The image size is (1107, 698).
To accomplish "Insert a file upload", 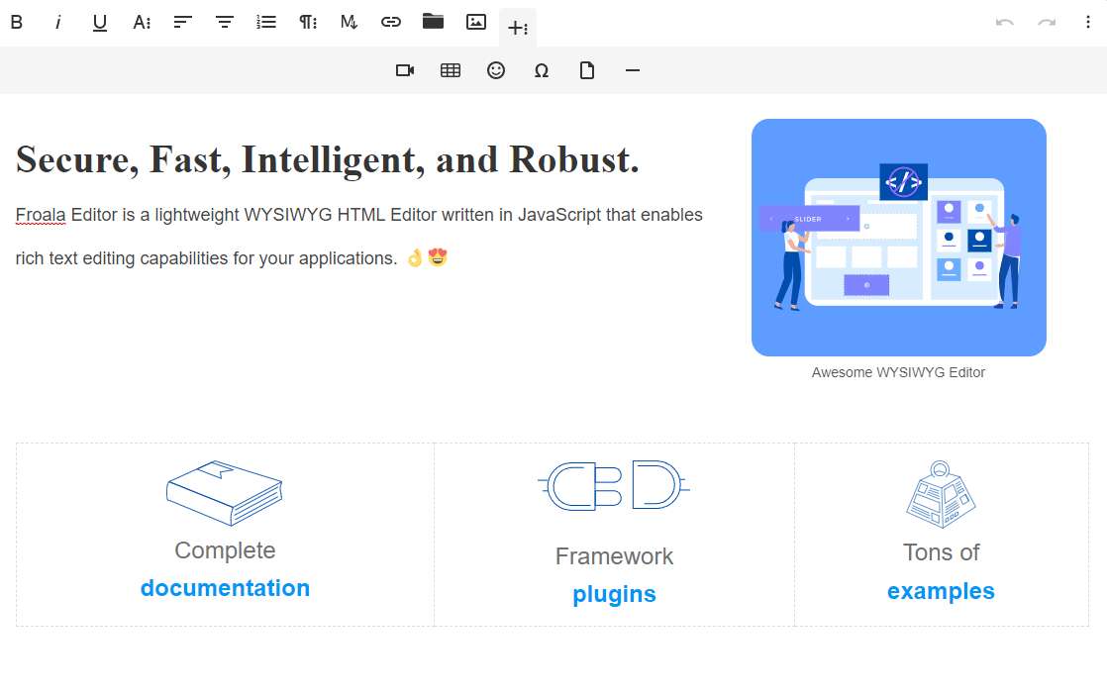I will click(x=587, y=70).
